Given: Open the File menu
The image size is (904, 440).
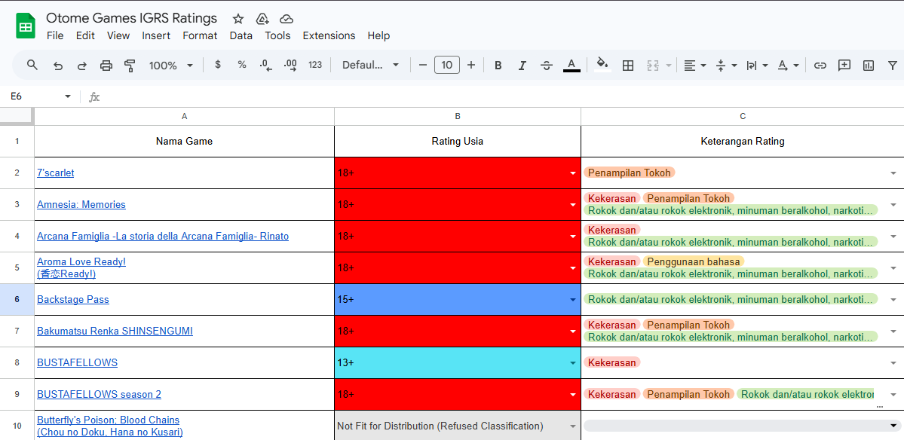Looking at the screenshot, I should point(55,35).
